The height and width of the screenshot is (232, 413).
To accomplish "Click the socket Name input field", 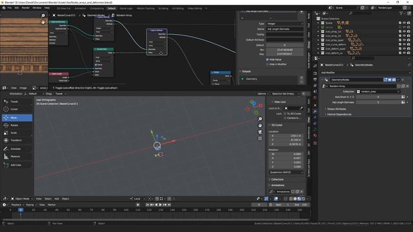I will (x=285, y=29).
